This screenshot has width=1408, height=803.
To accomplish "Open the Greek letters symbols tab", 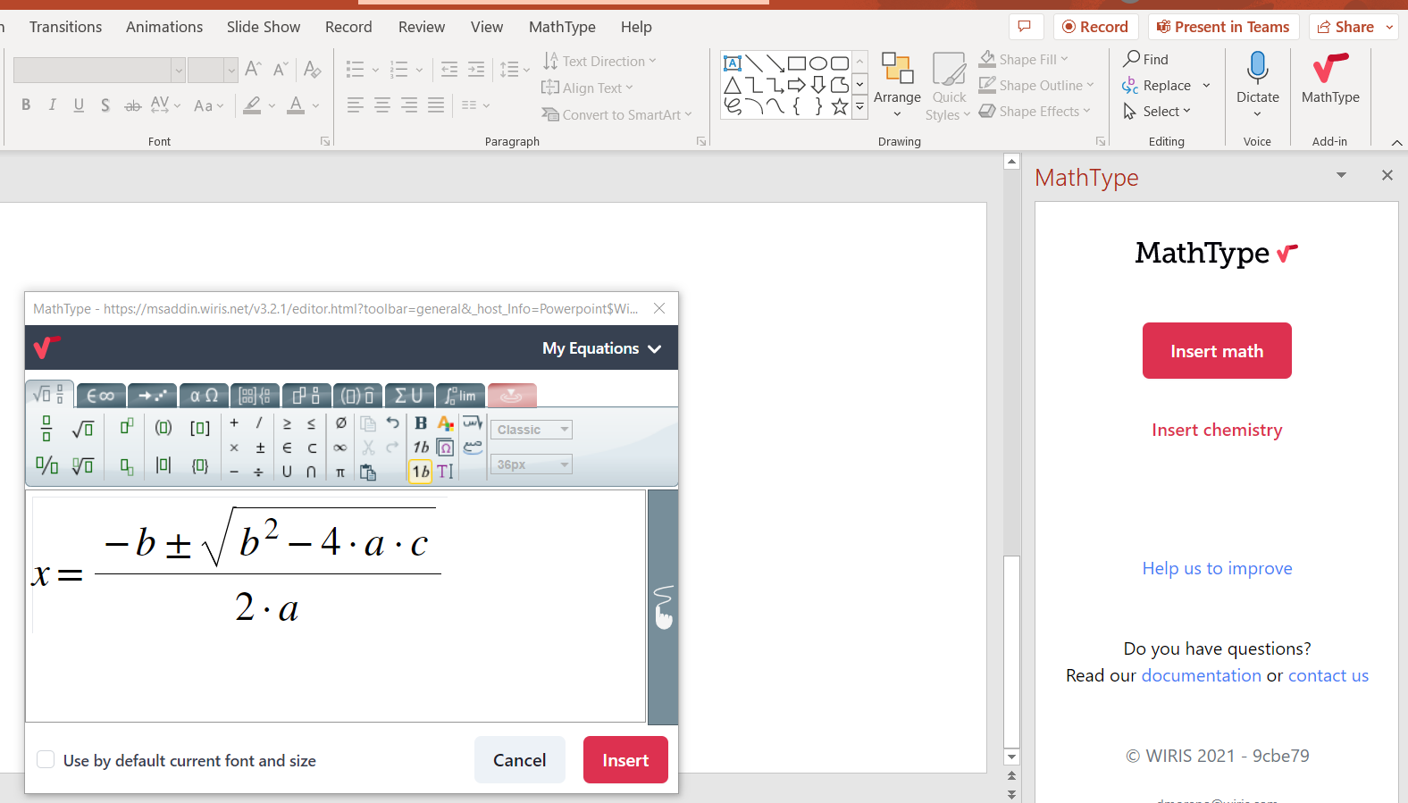I will tap(204, 395).
